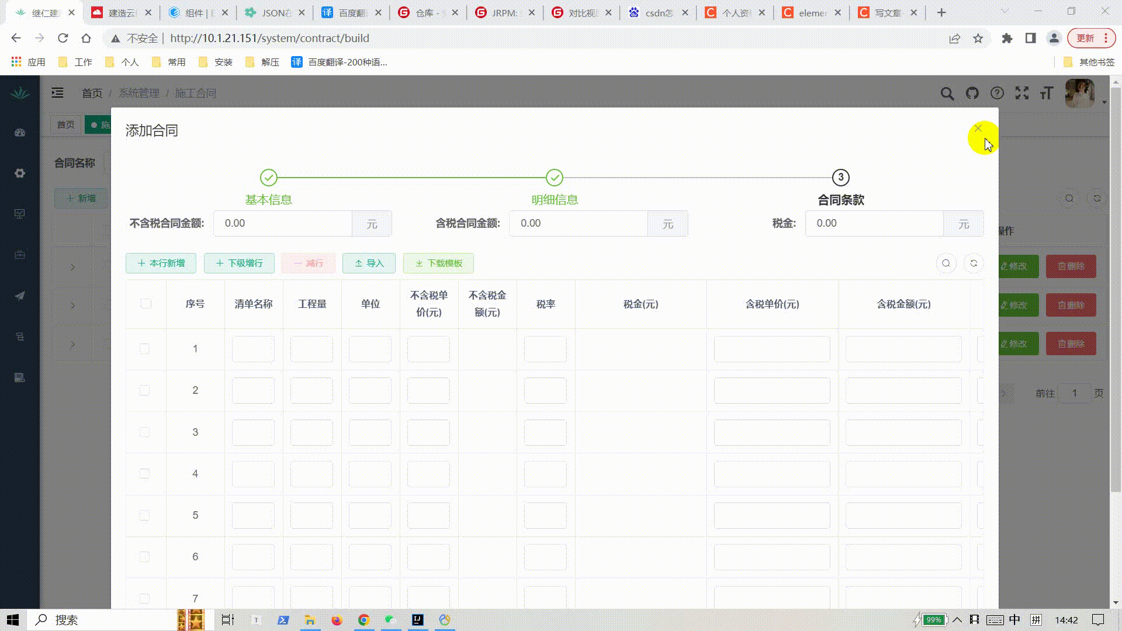This screenshot has height=631, width=1122.
Task: Click the help question mark icon
Action: (x=997, y=93)
